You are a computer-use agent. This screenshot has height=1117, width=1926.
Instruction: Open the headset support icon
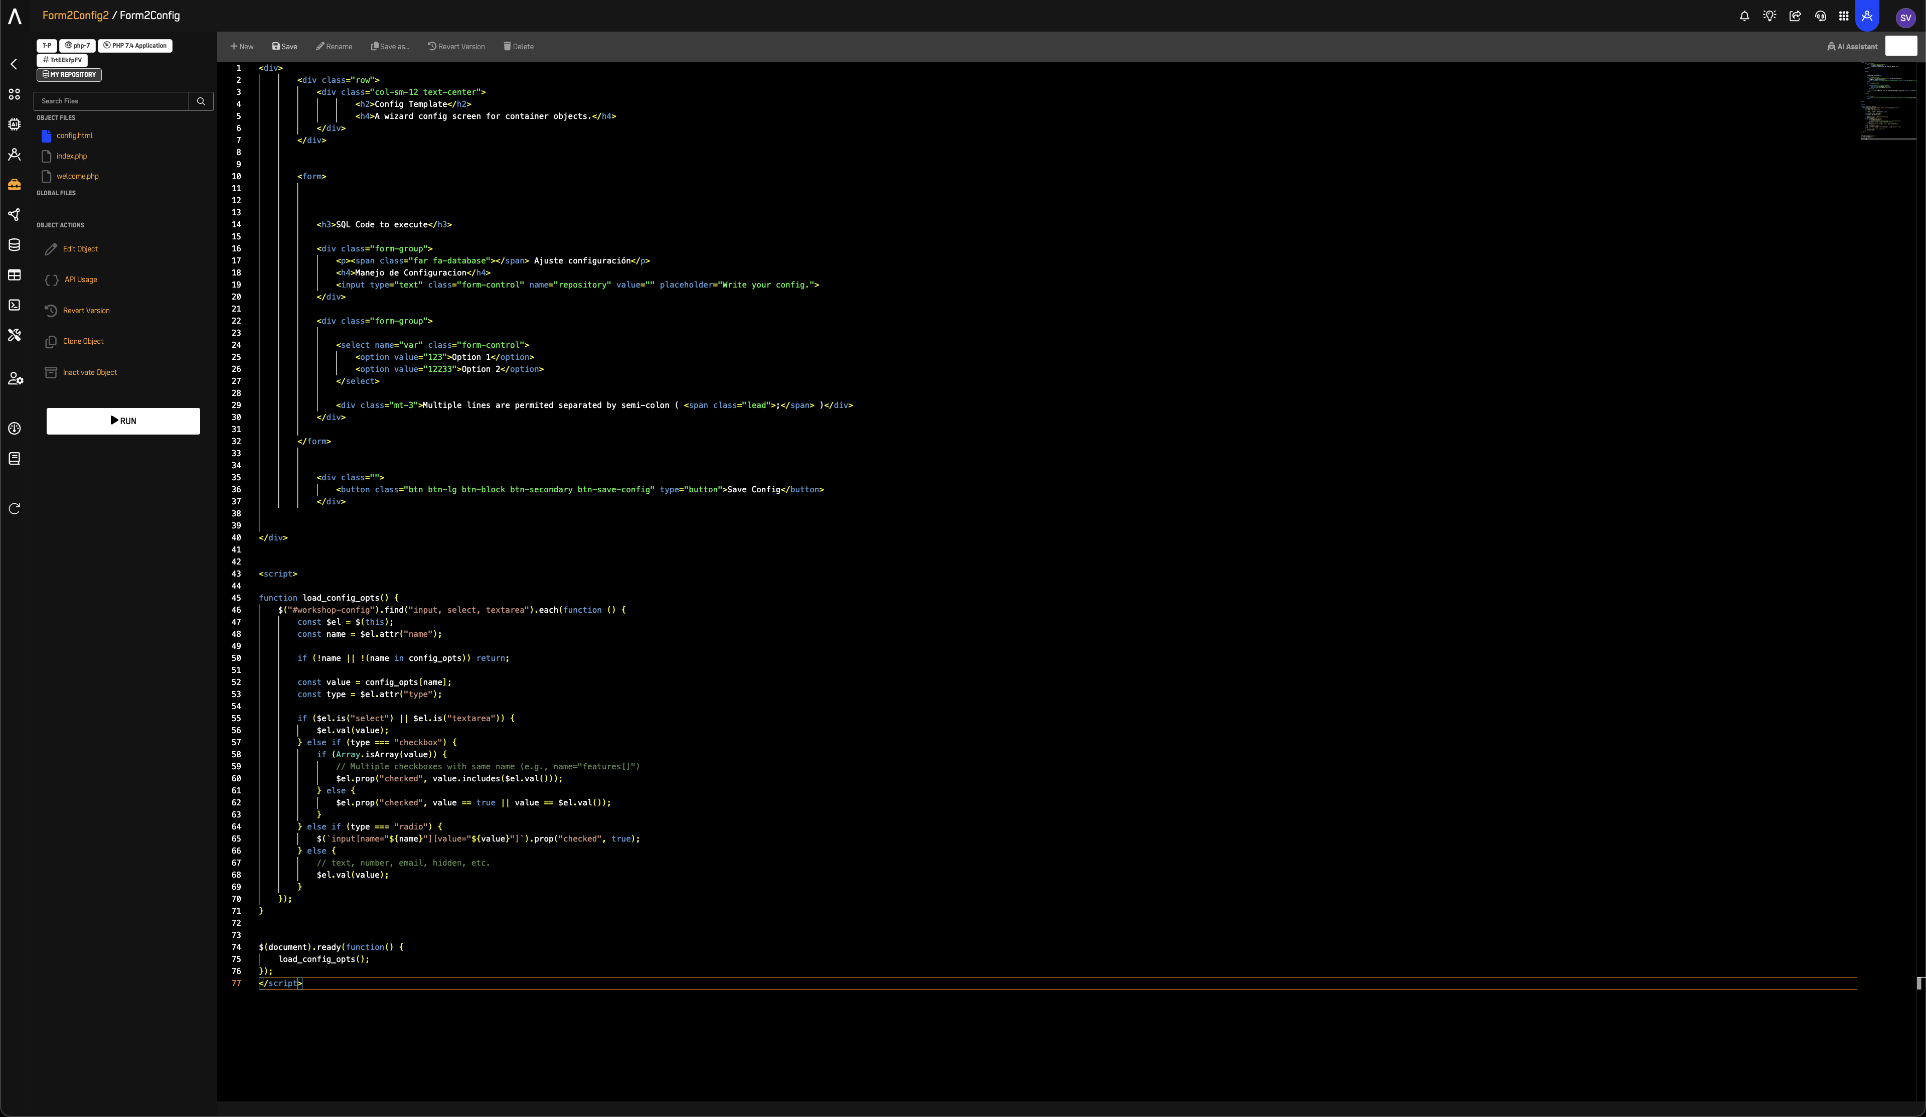coord(1820,16)
